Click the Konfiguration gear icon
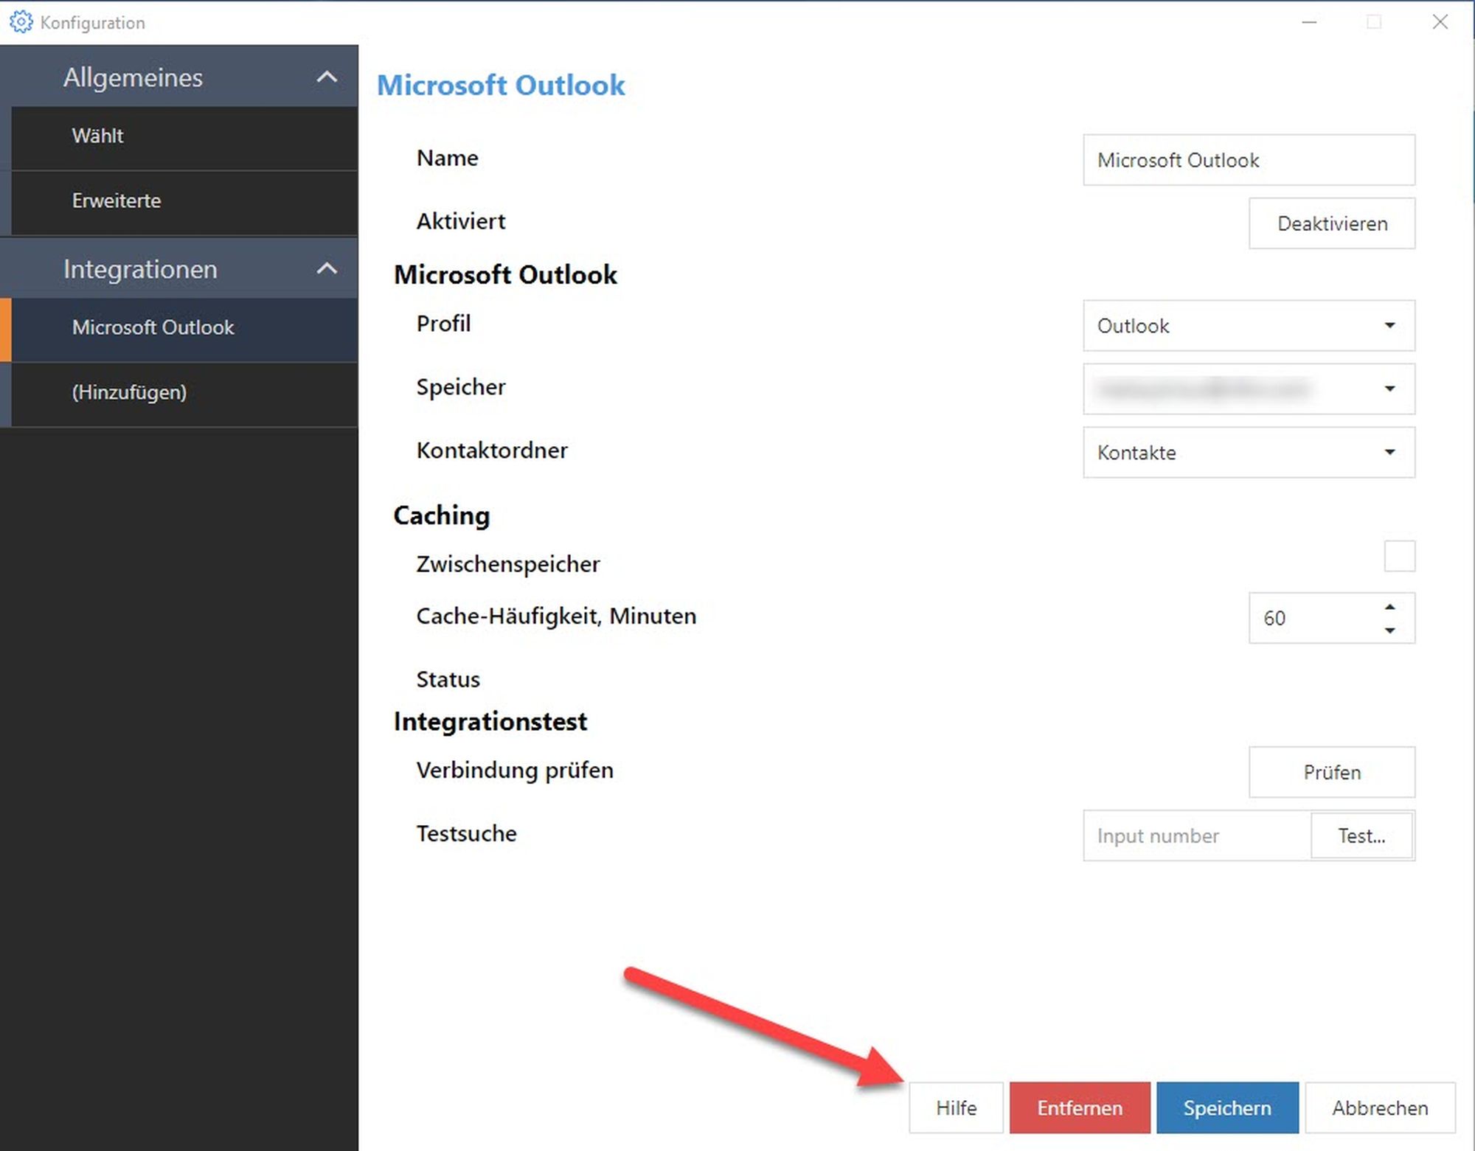 pos(21,22)
